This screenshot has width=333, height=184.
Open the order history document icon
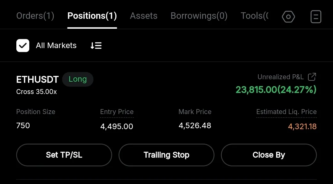[316, 17]
